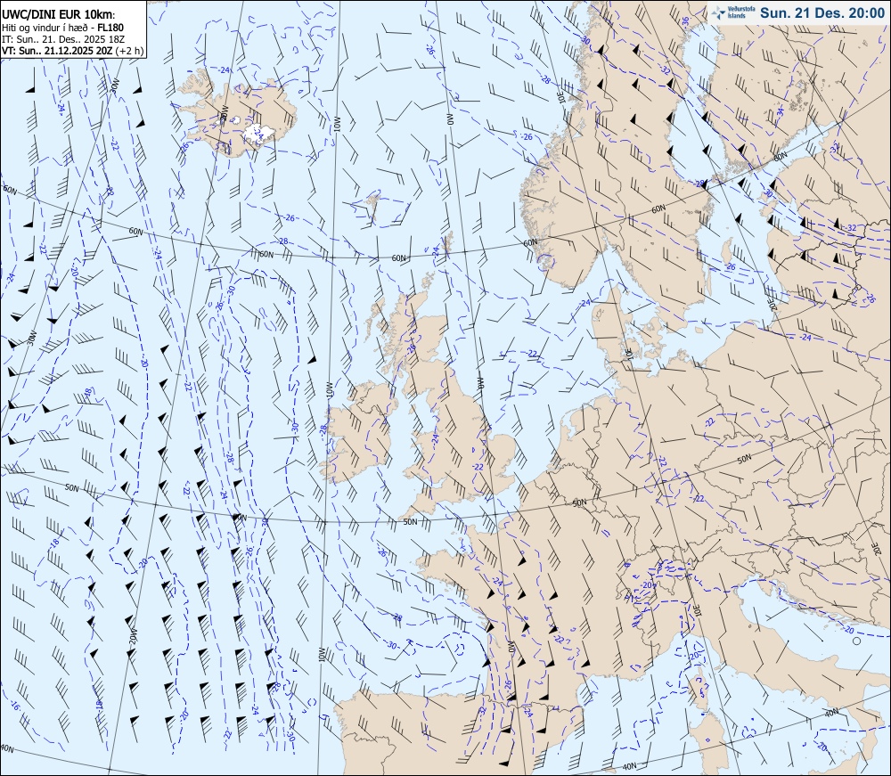Click the '-36' isotherm label
This screenshot has height=776, width=891.
click(686, 21)
